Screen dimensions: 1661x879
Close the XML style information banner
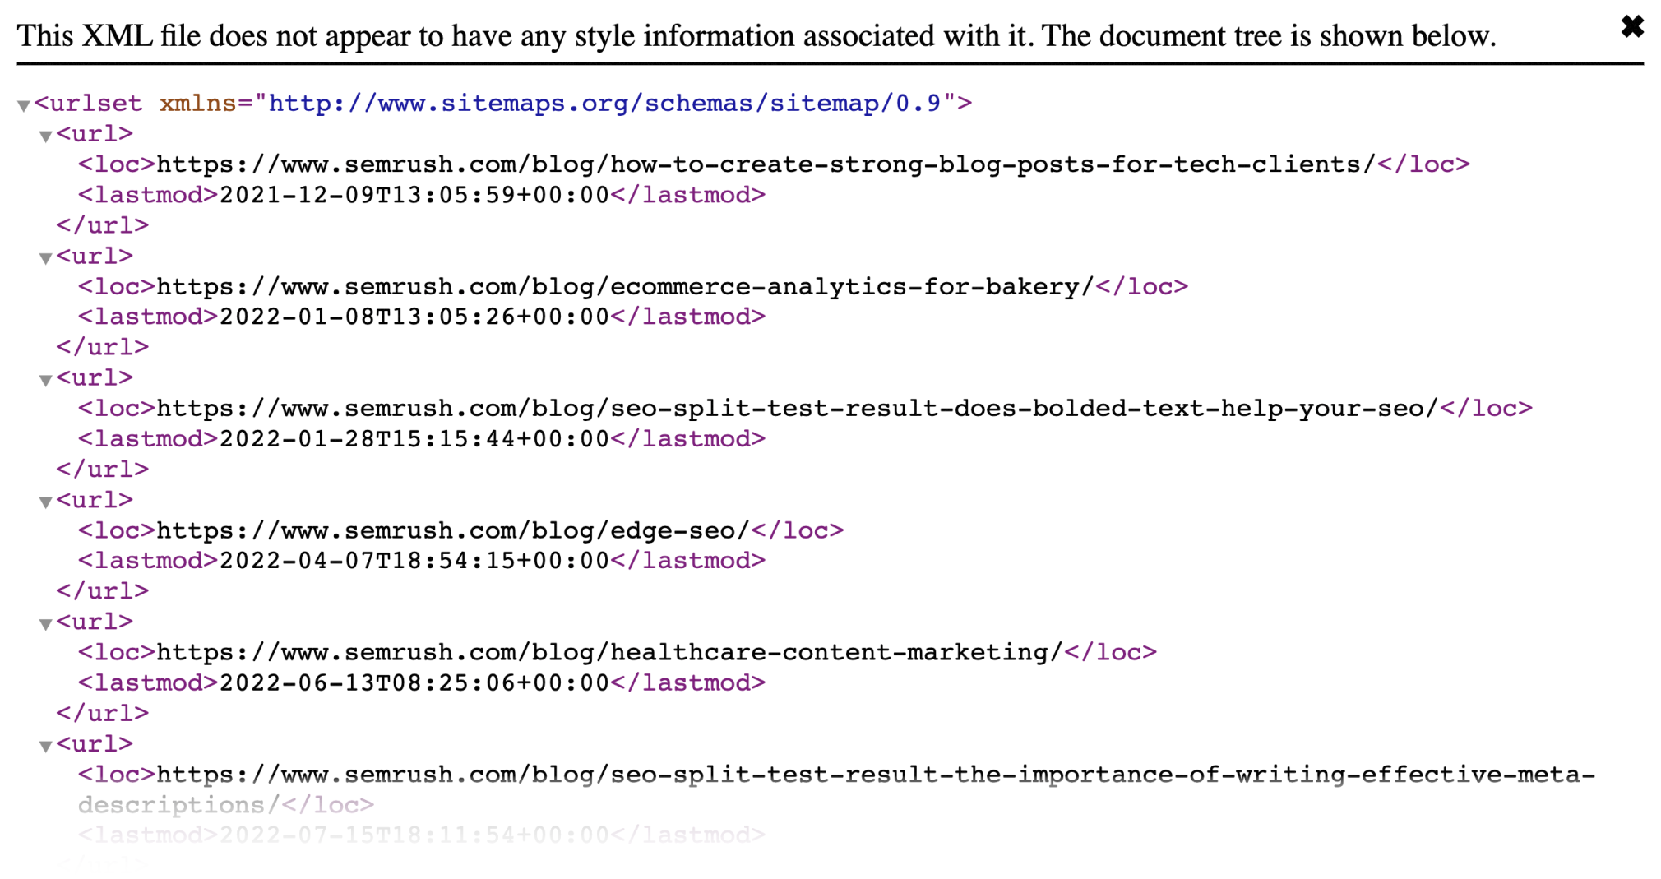click(1631, 27)
